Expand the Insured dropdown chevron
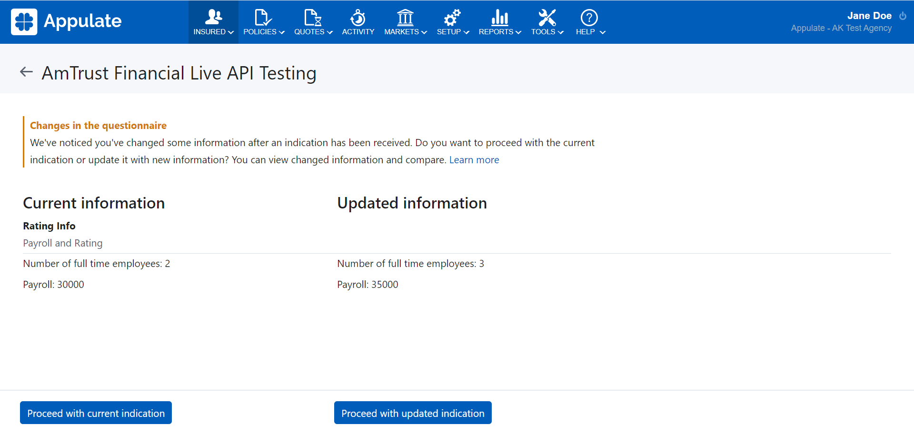The height and width of the screenshot is (435, 914). coord(231,32)
